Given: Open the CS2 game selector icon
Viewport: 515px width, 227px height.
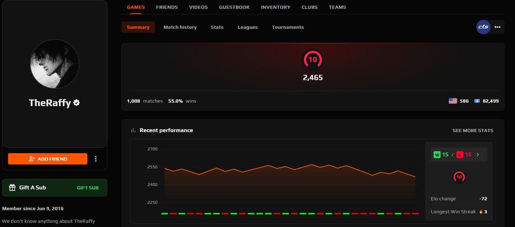Looking at the screenshot, I should 483,27.
